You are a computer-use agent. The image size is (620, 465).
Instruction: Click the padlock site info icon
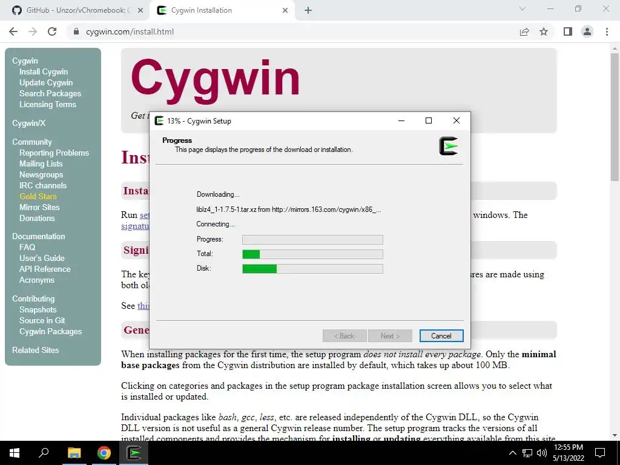(77, 31)
